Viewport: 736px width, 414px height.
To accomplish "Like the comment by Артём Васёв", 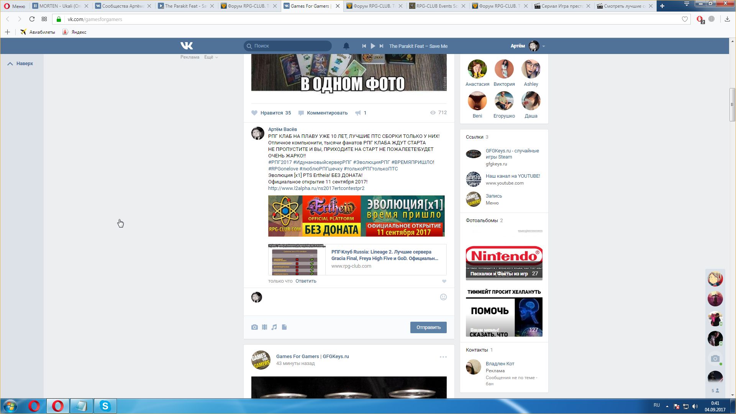I will [444, 281].
